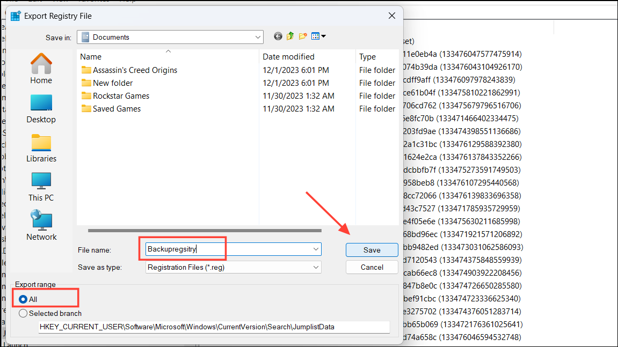Select the Home shortcut in sidebar
Viewport: 618px width, 347px height.
point(41,68)
